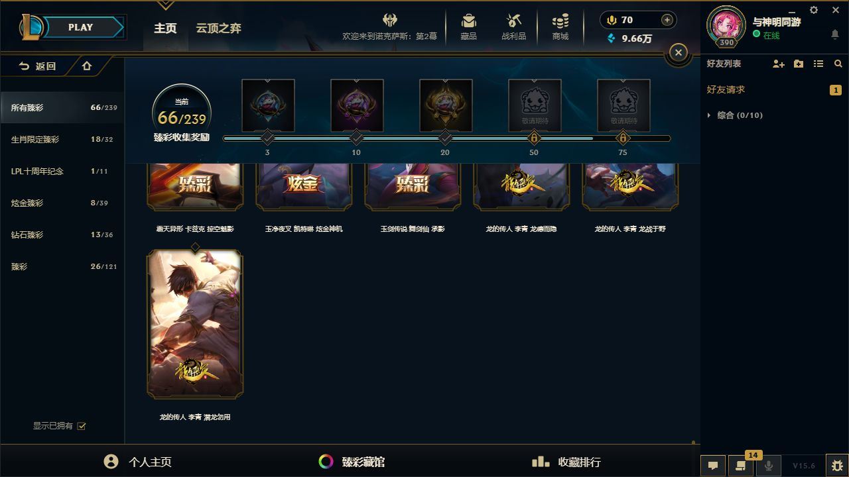Open 收藏排行 at the bottom bar
This screenshot has width=849, height=477.
pos(566,462)
